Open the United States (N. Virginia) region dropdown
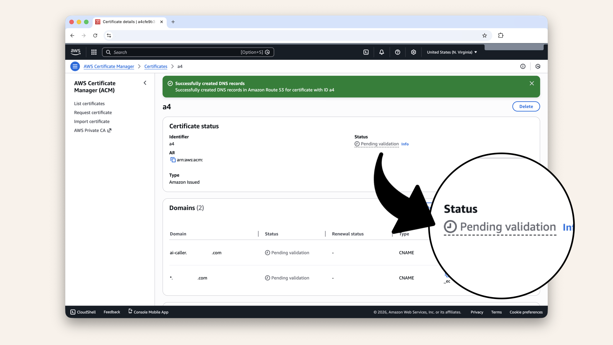613x345 pixels. click(451, 52)
